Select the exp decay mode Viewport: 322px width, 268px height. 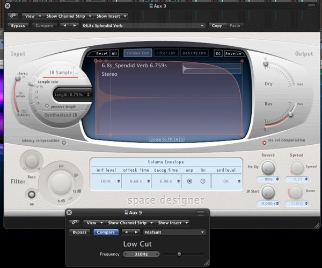[x=189, y=181]
